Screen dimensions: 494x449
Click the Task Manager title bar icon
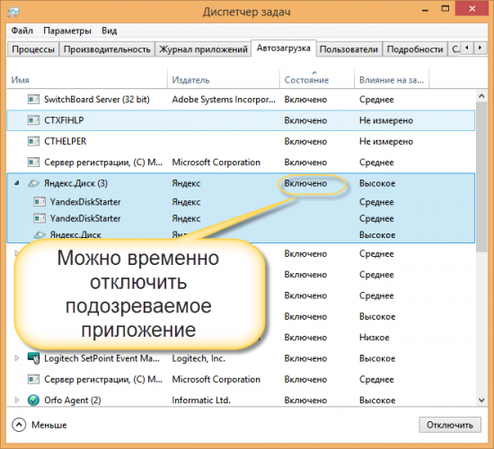(13, 12)
